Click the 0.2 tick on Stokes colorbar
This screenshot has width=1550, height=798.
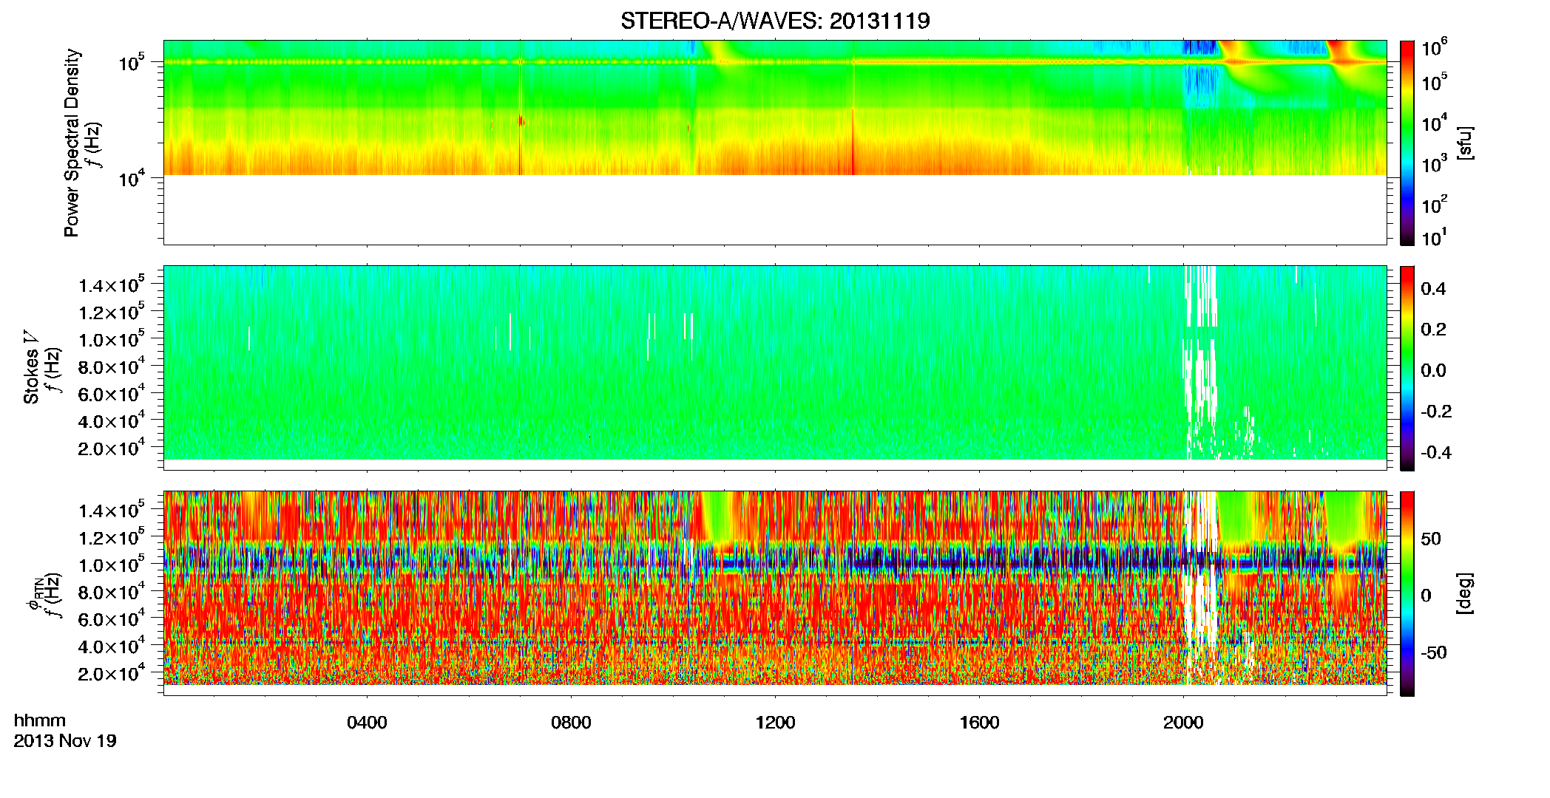(x=1433, y=330)
